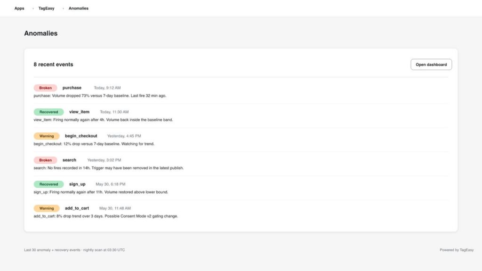Image resolution: width=482 pixels, height=271 pixels.
Task: Select the sign_up event name
Action: 77,184
